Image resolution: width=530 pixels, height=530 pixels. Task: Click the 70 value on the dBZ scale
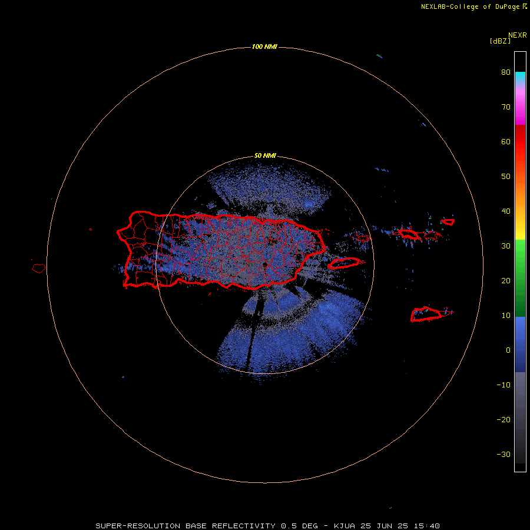(506, 107)
